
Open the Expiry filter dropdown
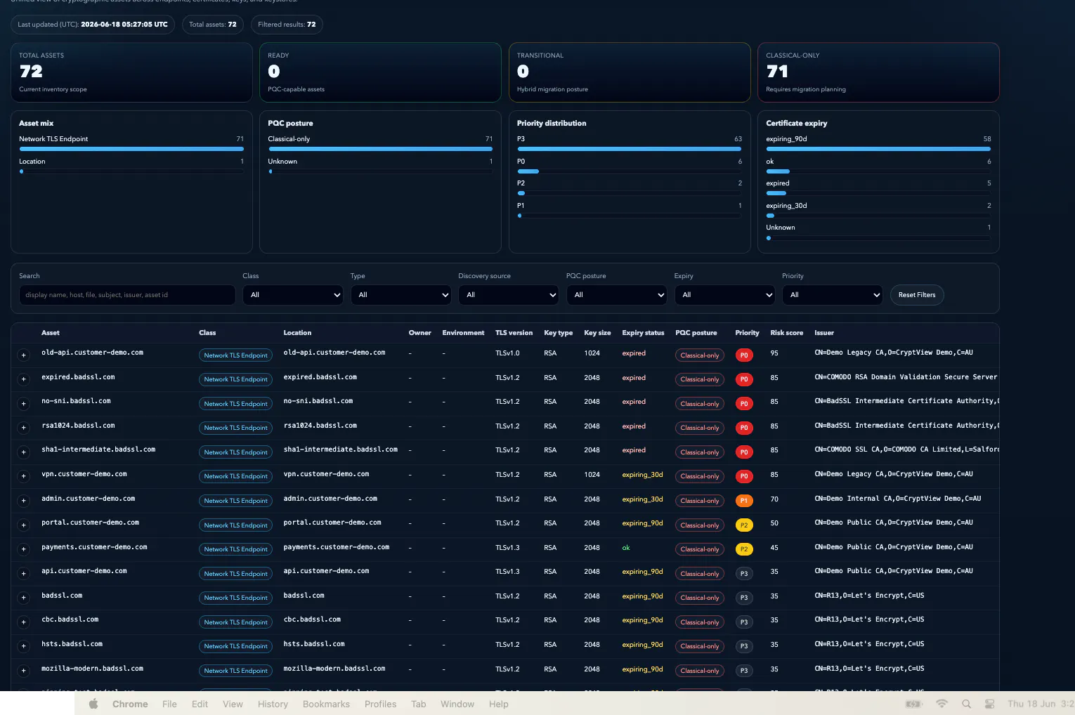(724, 295)
